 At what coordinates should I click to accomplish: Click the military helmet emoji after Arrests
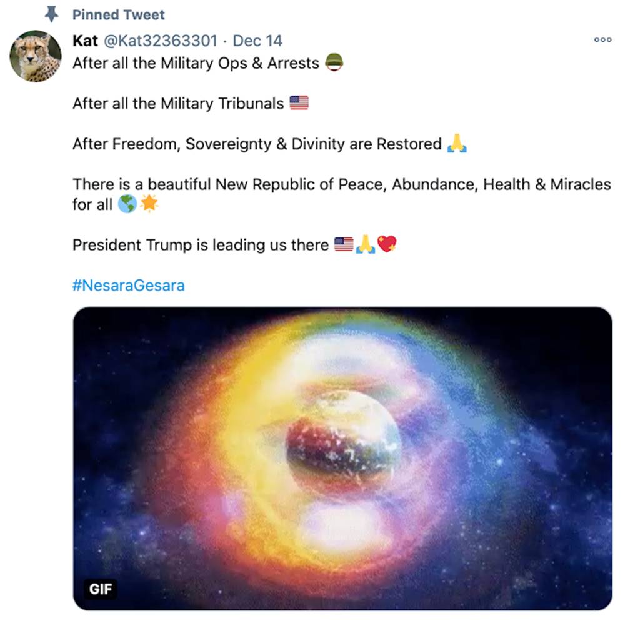pyautogui.click(x=334, y=61)
